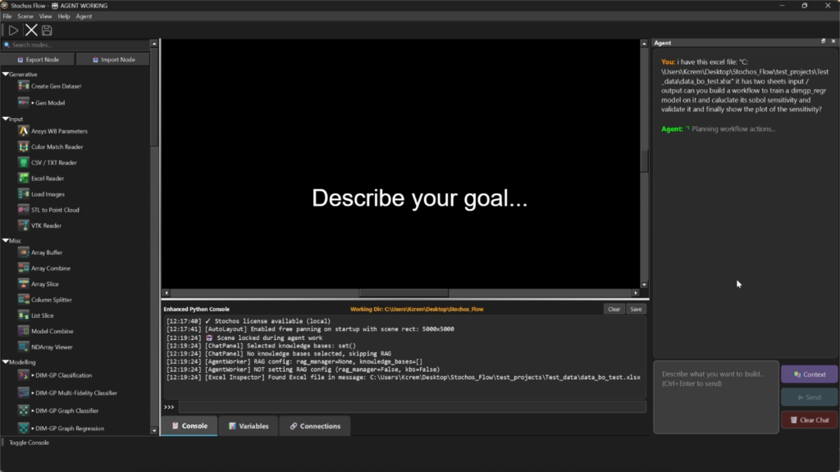Collapse the Modelling category triangle
Screen dimensions: 840x472
click(6, 361)
